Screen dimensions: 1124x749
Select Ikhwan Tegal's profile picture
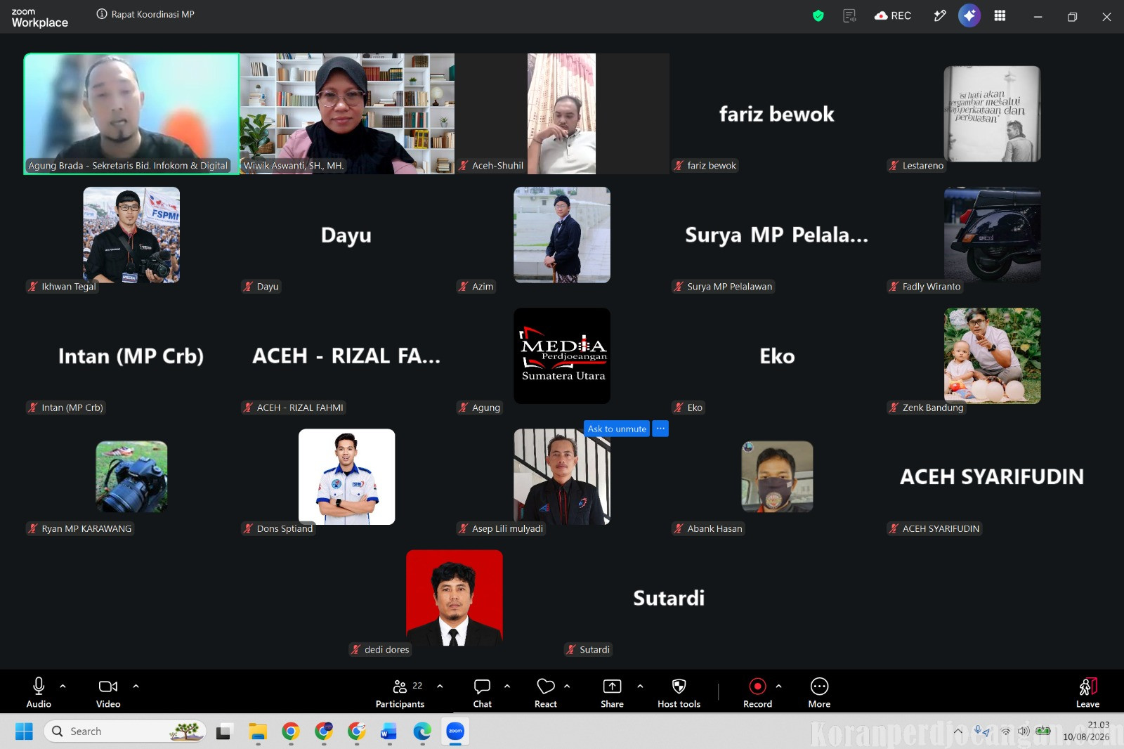pos(131,235)
